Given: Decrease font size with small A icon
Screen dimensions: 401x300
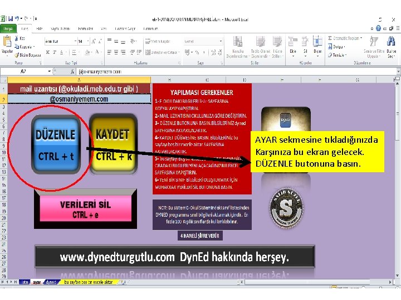Looking at the screenshot, I should point(100,41).
